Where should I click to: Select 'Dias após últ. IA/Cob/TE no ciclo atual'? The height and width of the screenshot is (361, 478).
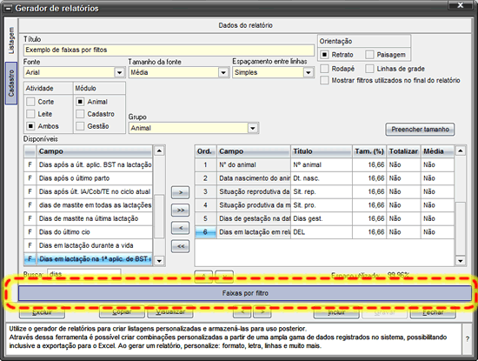[89, 191]
